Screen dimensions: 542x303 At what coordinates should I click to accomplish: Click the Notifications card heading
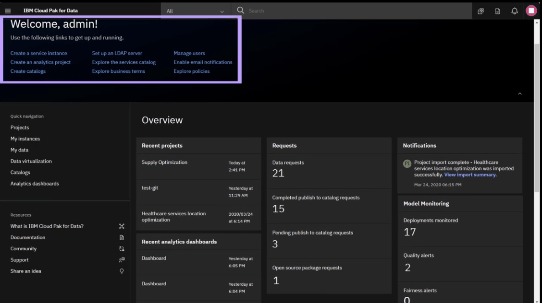click(x=419, y=145)
